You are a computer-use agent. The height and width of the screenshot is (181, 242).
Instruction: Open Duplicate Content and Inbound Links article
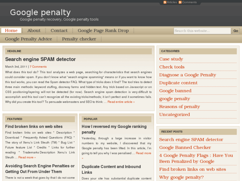coord(111,169)
